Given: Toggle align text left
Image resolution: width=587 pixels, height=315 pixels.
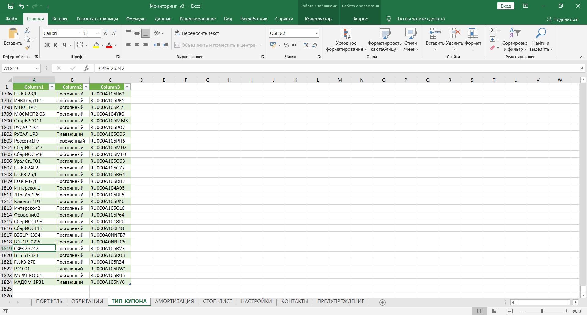Looking at the screenshot, I should point(128,45).
